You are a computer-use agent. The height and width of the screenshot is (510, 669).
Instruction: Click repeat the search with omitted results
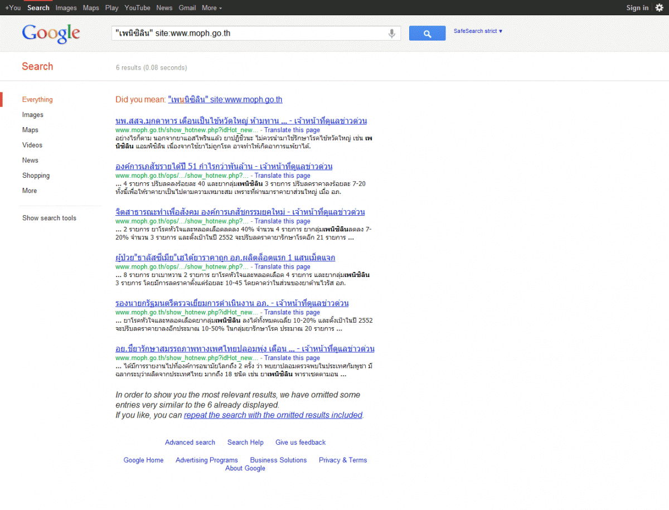coord(273,415)
